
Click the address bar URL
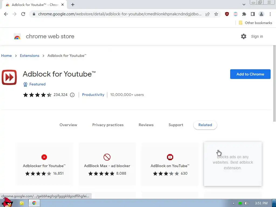[x=120, y=14]
